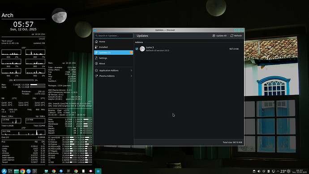Select the Updates (1) sidebar entry
The height and width of the screenshot is (174, 309).
tap(113, 52)
